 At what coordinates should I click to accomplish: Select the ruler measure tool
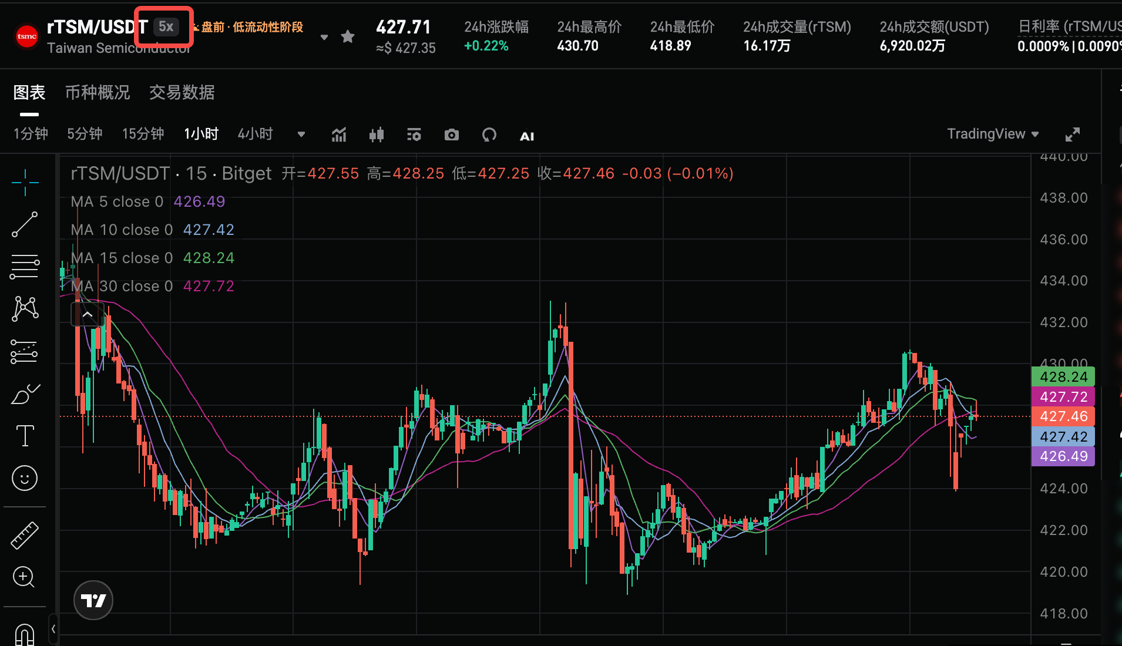click(25, 536)
